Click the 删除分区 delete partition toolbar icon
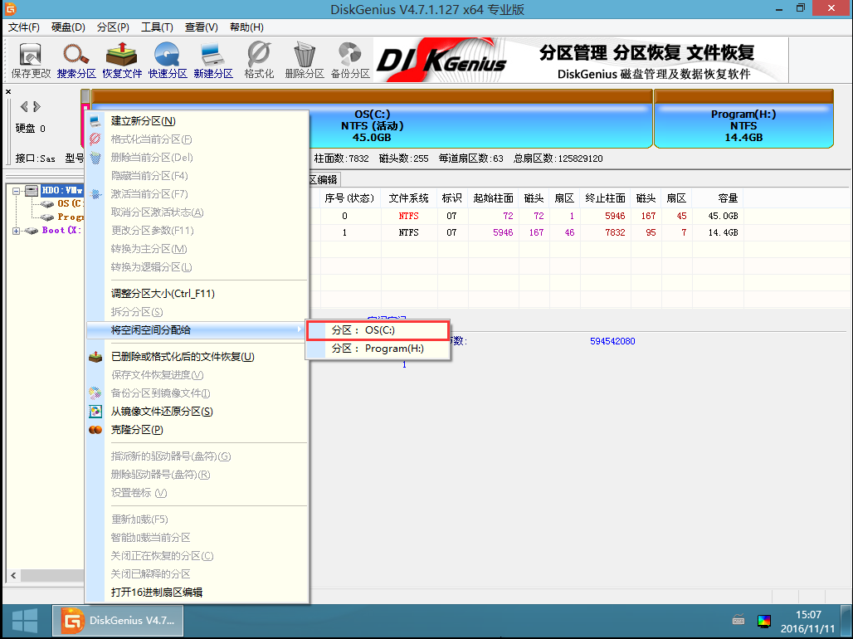 point(305,61)
